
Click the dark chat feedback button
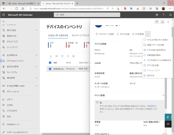click(168, 124)
